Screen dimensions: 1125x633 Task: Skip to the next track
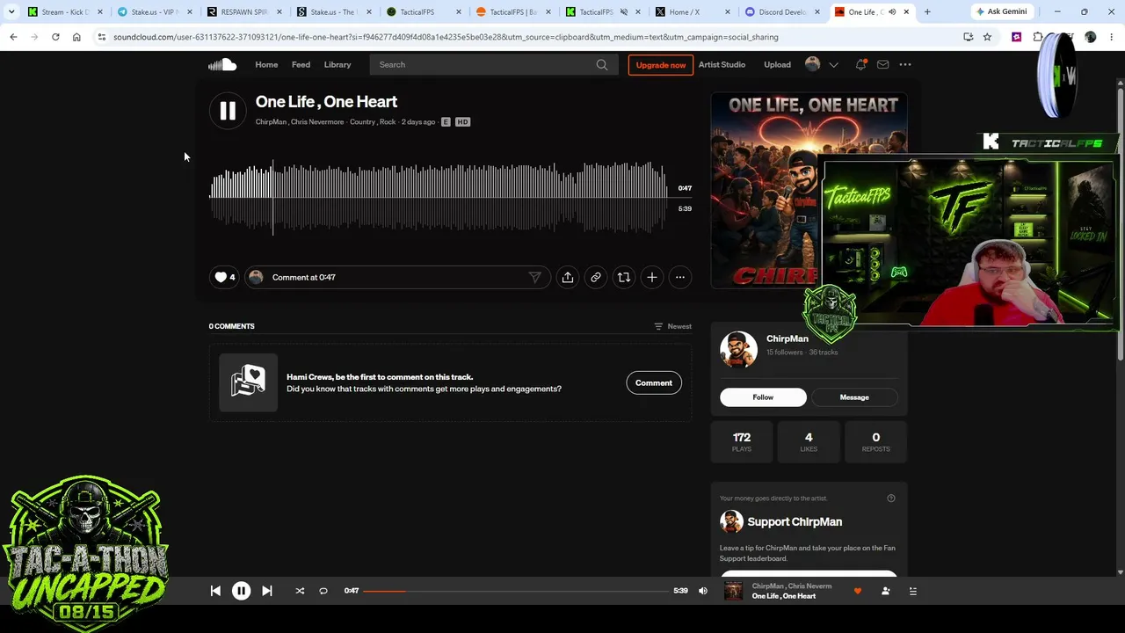tap(267, 591)
